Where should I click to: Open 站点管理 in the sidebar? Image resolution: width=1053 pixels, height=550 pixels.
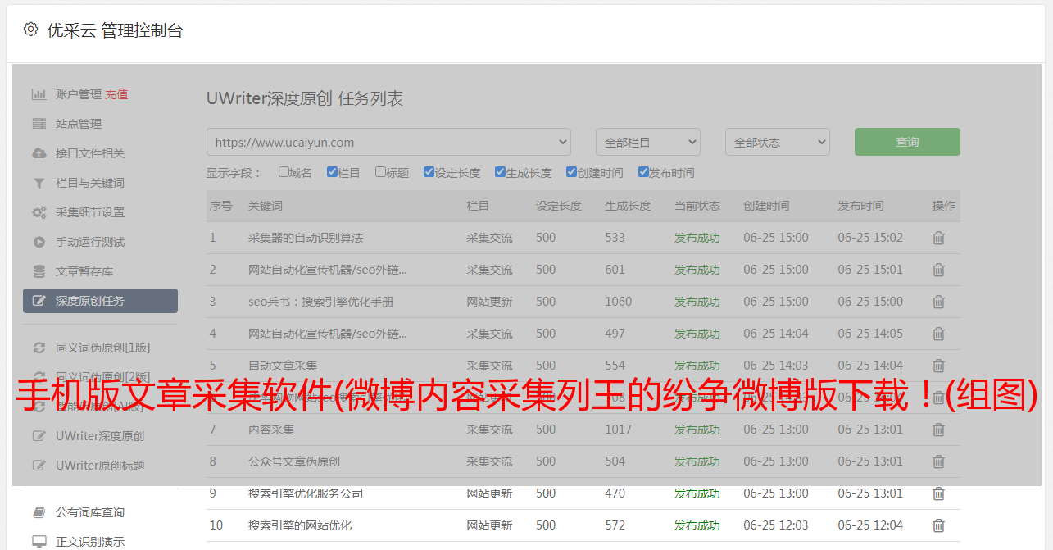79,124
